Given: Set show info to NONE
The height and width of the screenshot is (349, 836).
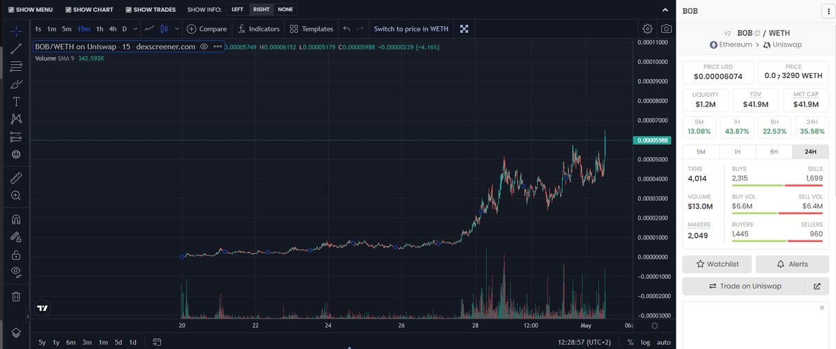Looking at the screenshot, I should 285,10.
